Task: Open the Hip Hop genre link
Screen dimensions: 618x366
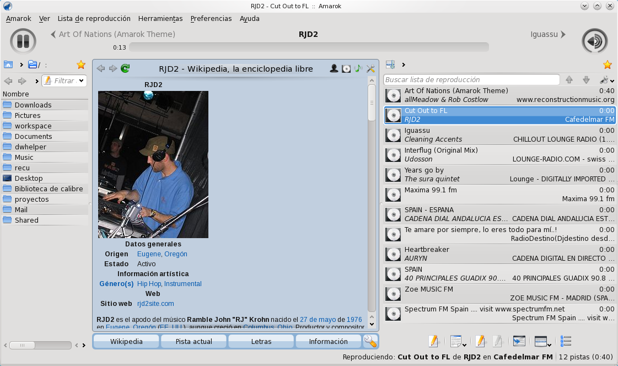Action: [149, 284]
